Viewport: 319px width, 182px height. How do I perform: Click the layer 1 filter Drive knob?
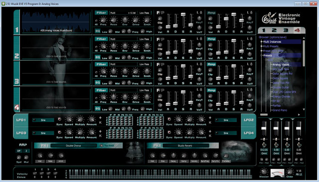coord(136,20)
